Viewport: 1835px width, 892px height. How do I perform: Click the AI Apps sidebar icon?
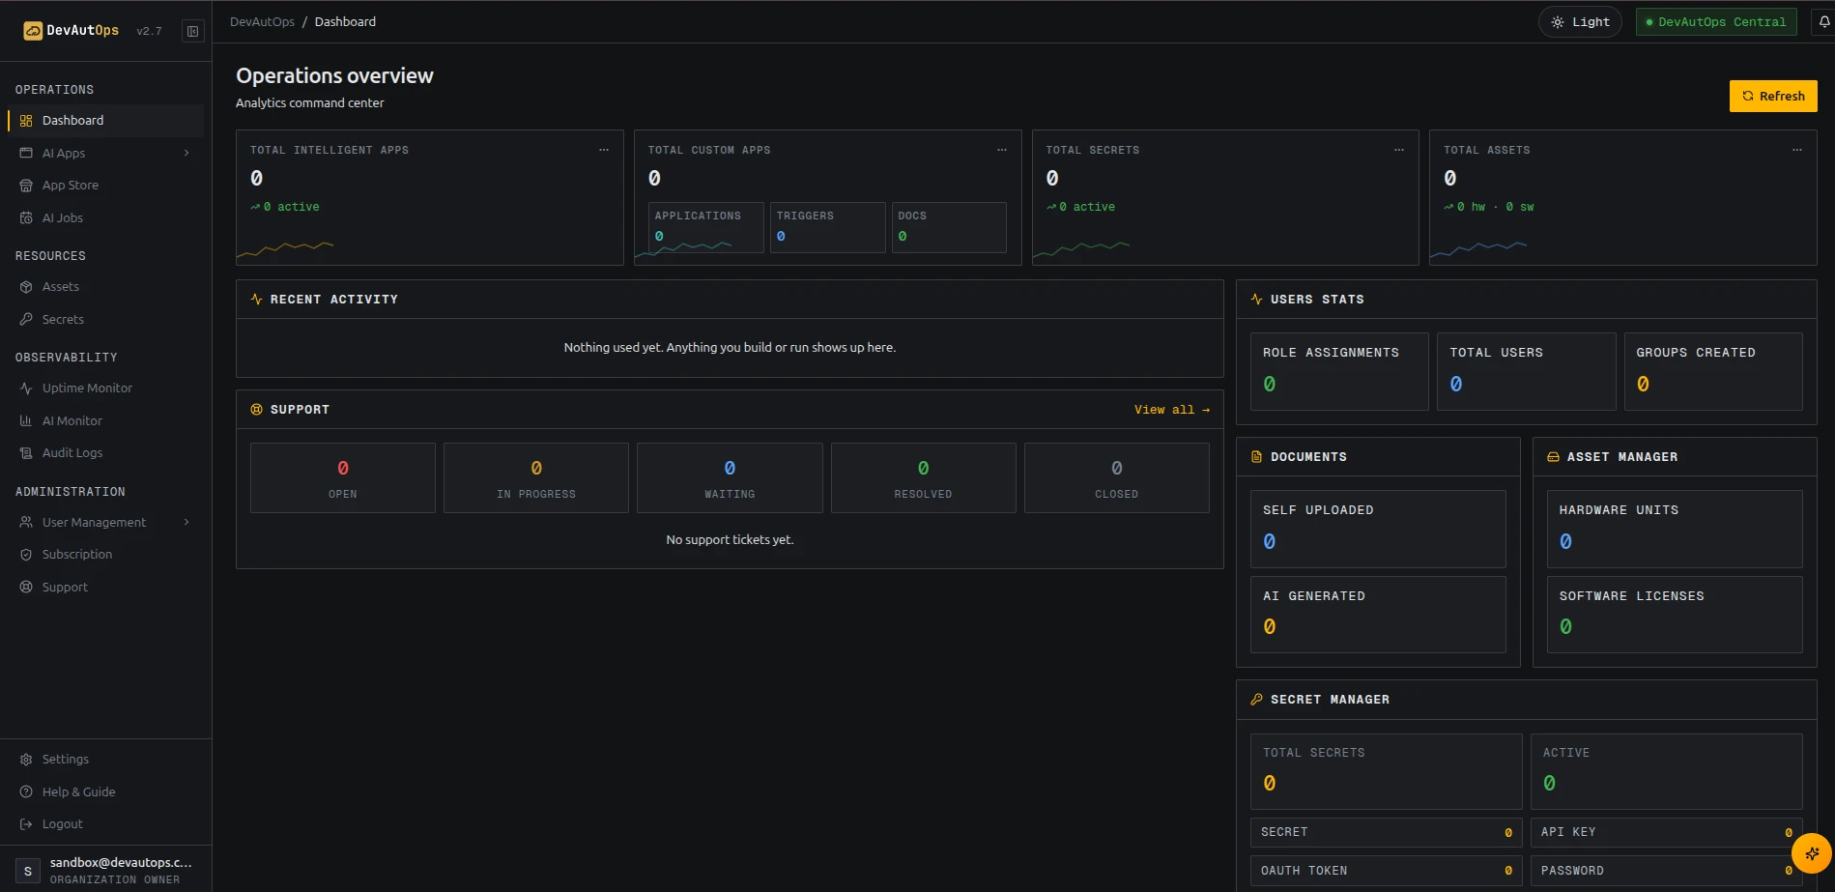(26, 153)
